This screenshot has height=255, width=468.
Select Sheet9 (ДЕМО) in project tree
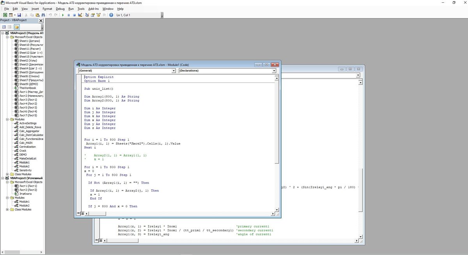point(28,84)
